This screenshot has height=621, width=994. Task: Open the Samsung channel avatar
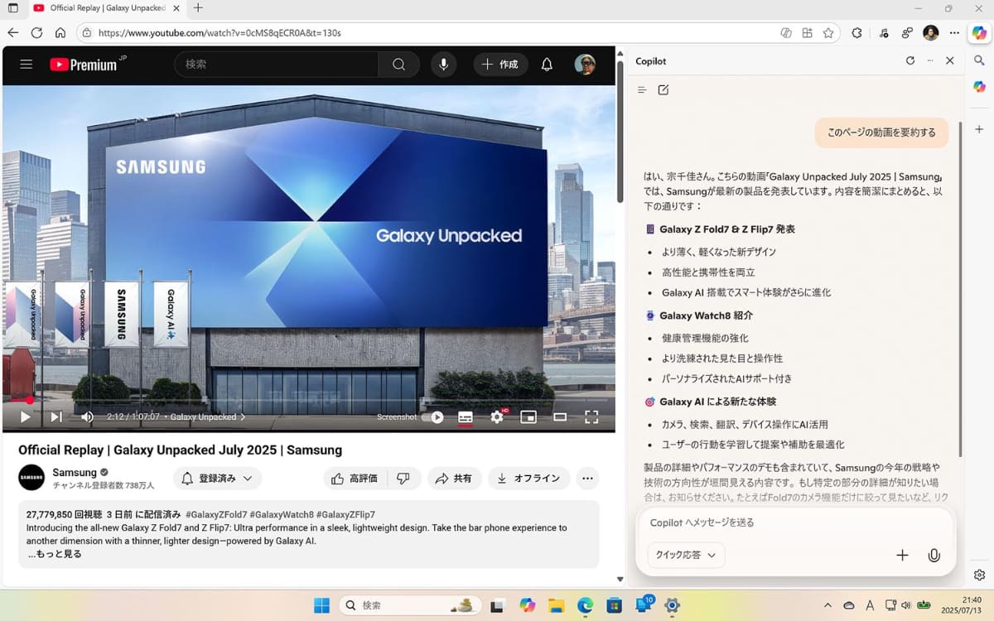click(31, 478)
